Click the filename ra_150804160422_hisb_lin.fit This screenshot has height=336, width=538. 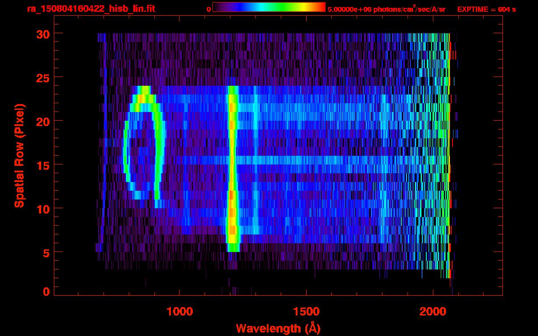91,9
